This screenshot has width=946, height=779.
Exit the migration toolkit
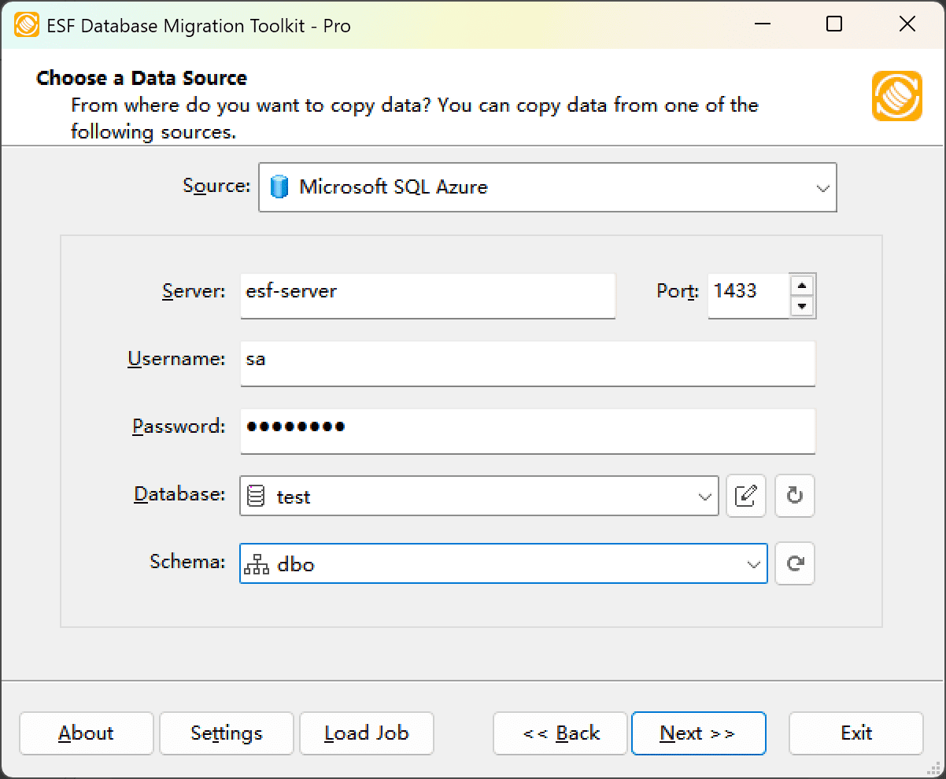point(855,733)
